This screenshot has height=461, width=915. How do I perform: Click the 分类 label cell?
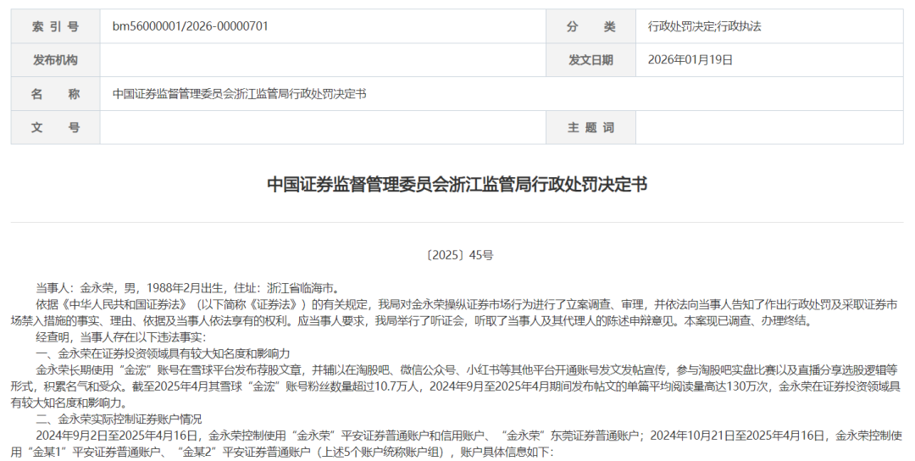pos(591,26)
